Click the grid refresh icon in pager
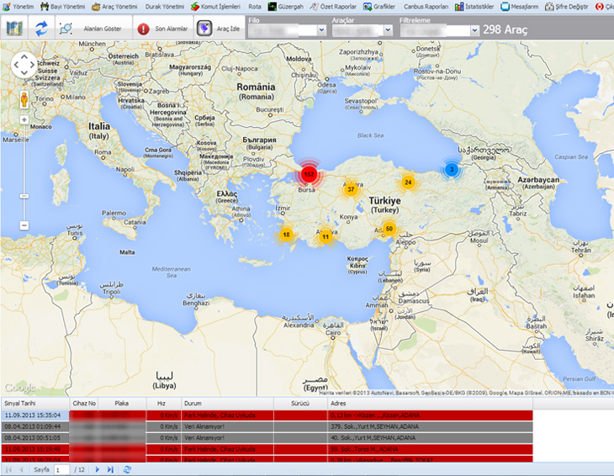 point(127,470)
